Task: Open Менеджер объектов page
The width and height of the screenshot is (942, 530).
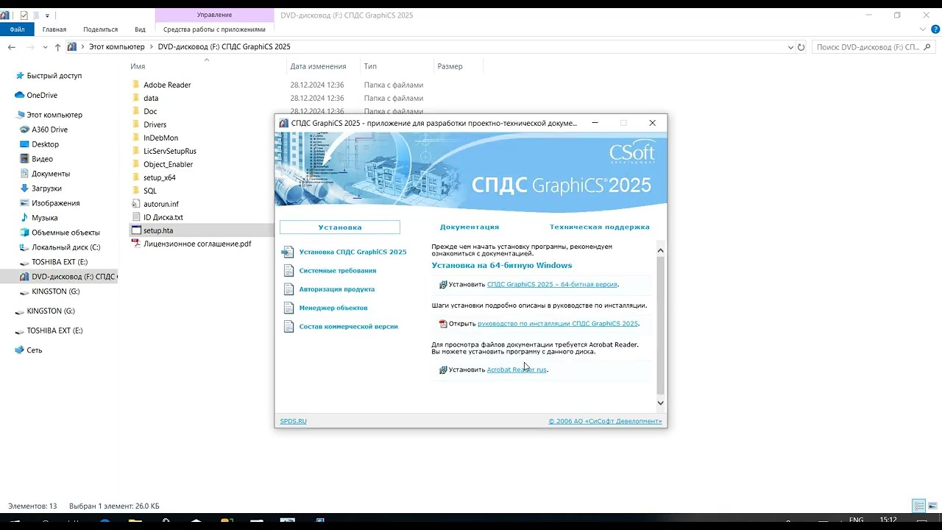Action: pos(333,308)
